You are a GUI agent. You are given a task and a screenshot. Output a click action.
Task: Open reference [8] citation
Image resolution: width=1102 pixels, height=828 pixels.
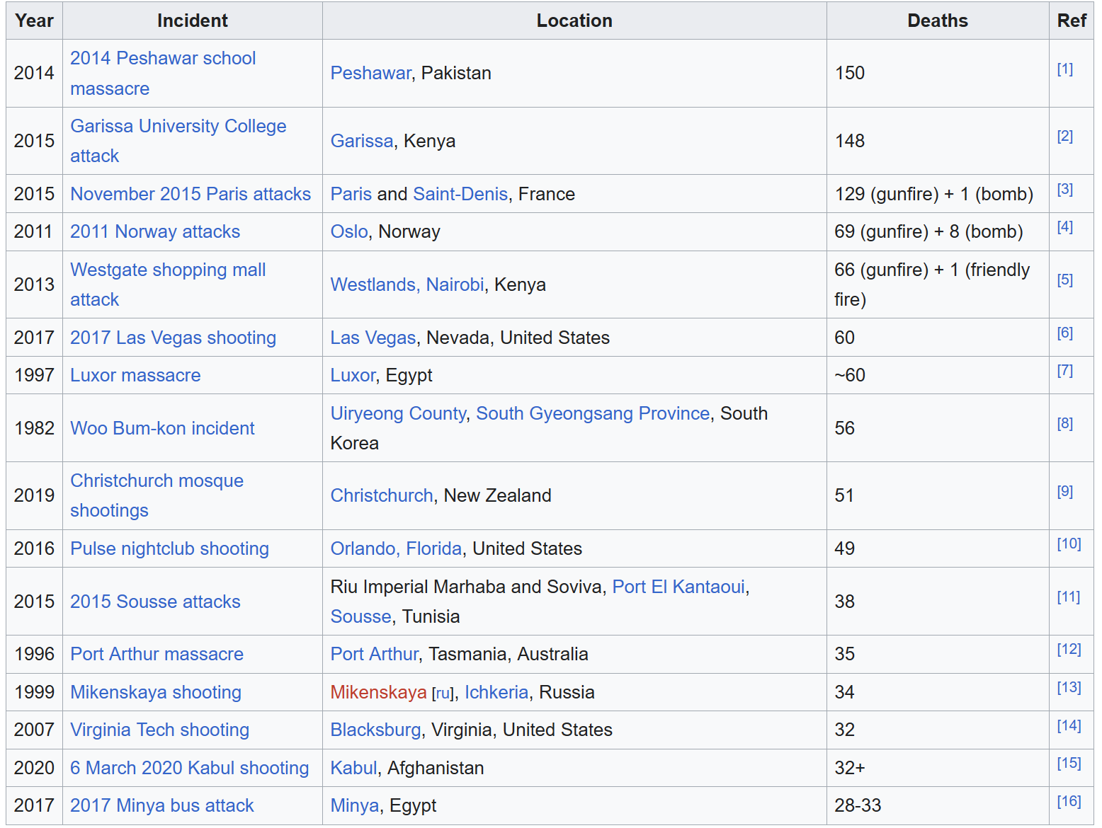coord(1064,423)
